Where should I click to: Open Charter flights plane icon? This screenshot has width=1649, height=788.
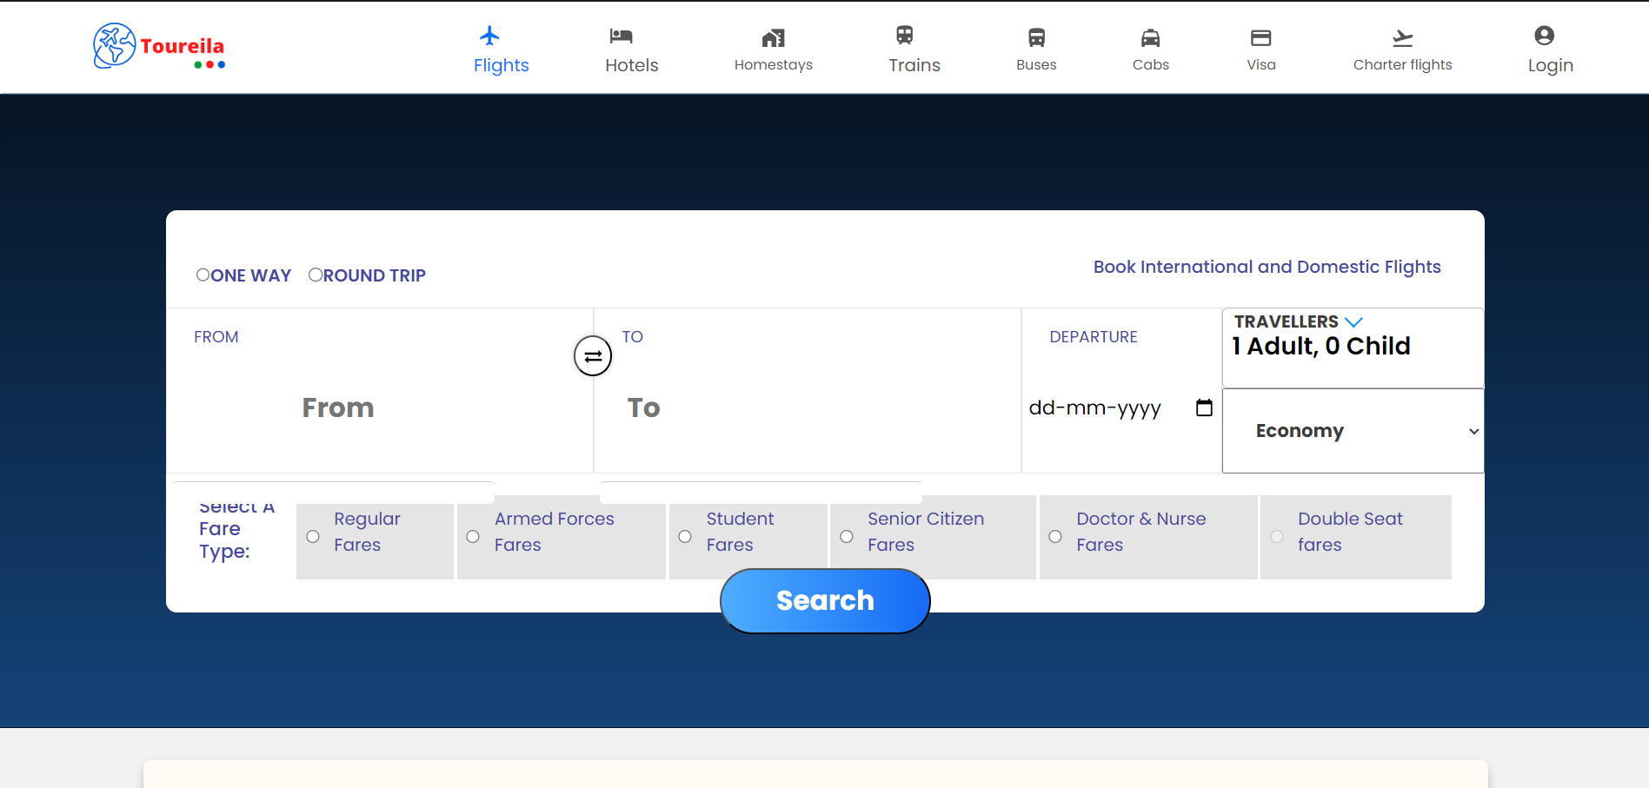1402,37
